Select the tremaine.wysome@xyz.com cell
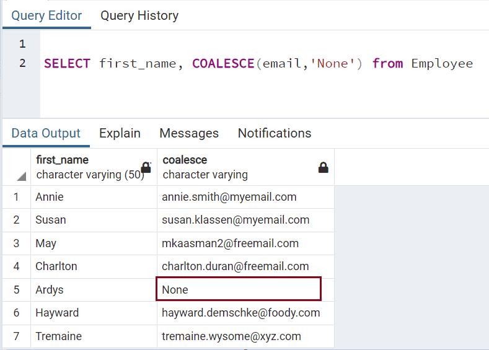Viewport: 489px width, 350px height. [x=245, y=336]
